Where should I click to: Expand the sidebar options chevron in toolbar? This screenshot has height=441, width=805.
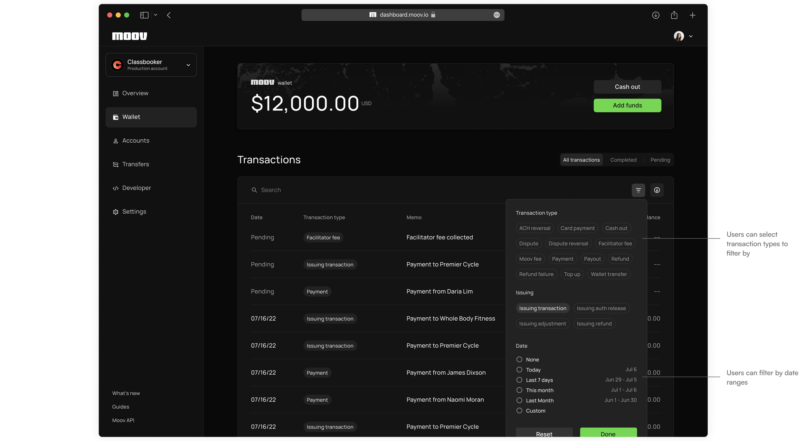[156, 15]
